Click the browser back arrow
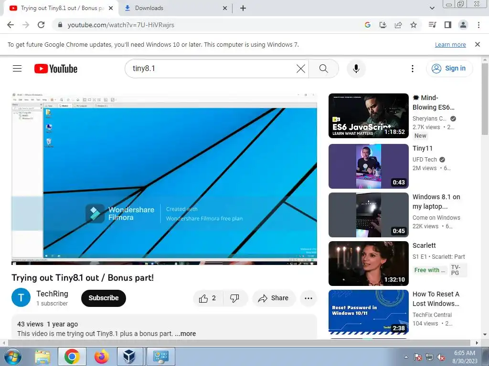 (11, 25)
